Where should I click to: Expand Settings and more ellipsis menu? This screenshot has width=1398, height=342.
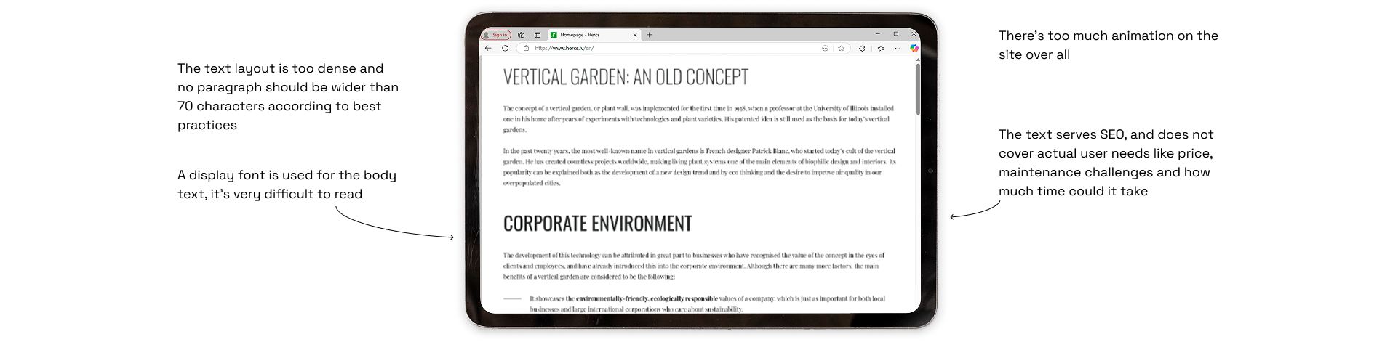click(x=898, y=48)
